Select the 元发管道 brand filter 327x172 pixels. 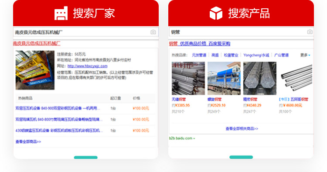tap(199, 55)
